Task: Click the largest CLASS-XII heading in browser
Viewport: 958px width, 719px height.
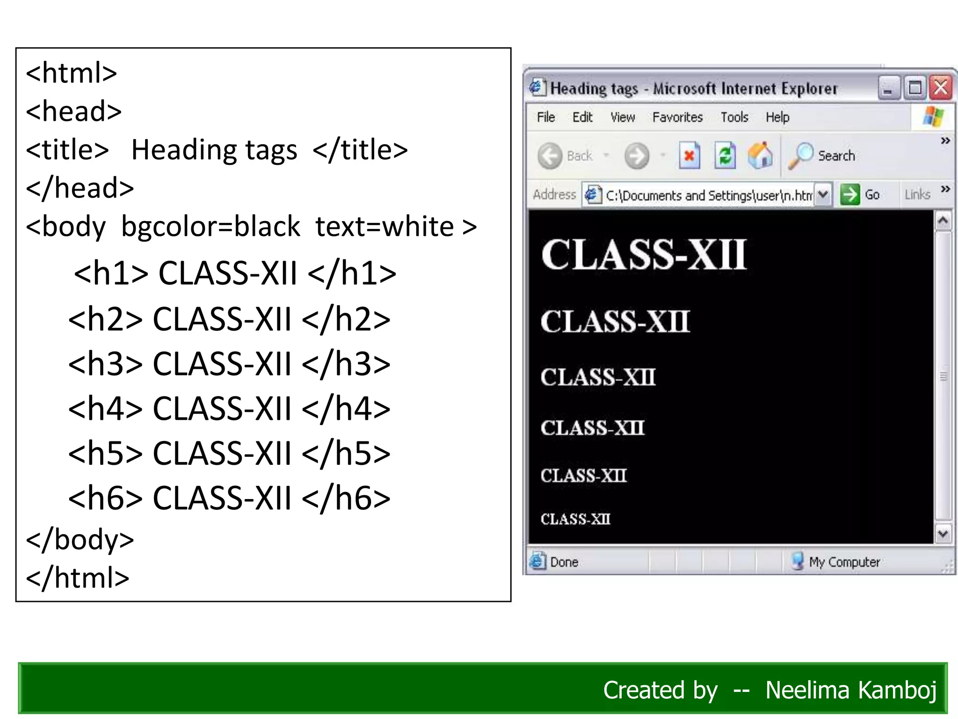Action: pos(644,254)
